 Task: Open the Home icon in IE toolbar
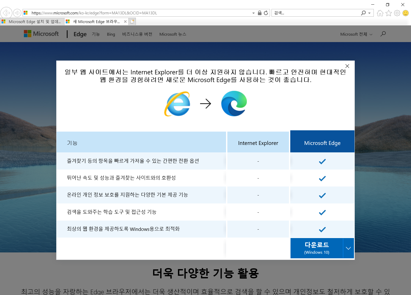380,13
